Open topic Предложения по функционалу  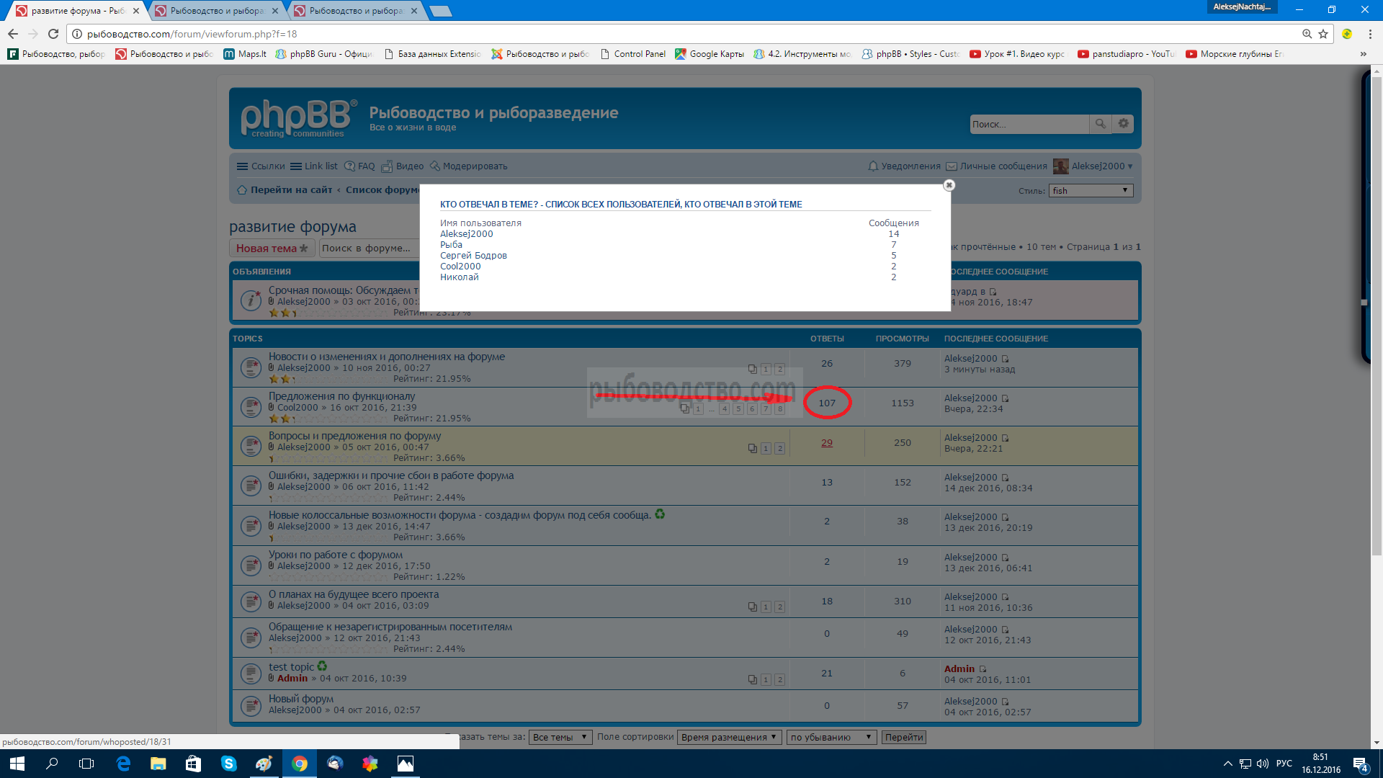[342, 396]
